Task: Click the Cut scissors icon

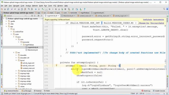Action: coord(19,9)
